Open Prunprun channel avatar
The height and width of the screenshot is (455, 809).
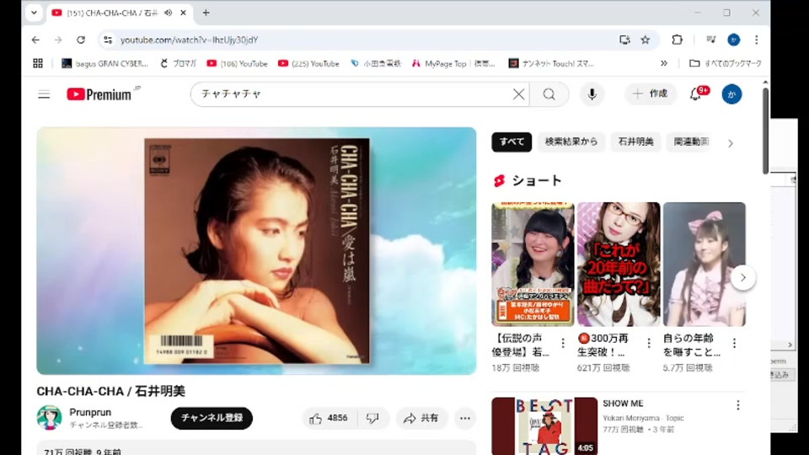pyautogui.click(x=49, y=417)
